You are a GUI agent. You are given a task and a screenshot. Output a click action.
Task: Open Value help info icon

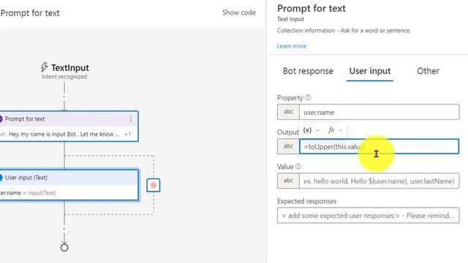click(x=298, y=167)
